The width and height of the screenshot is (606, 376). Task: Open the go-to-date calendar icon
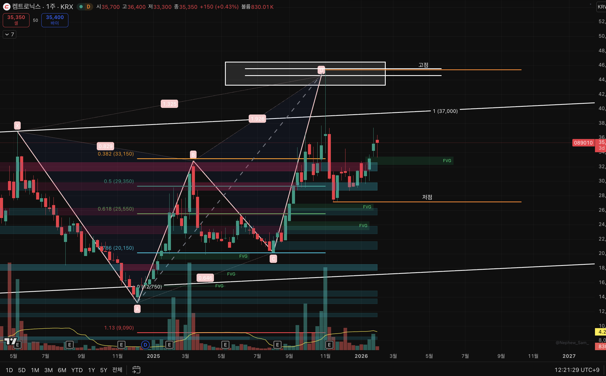pyautogui.click(x=136, y=370)
